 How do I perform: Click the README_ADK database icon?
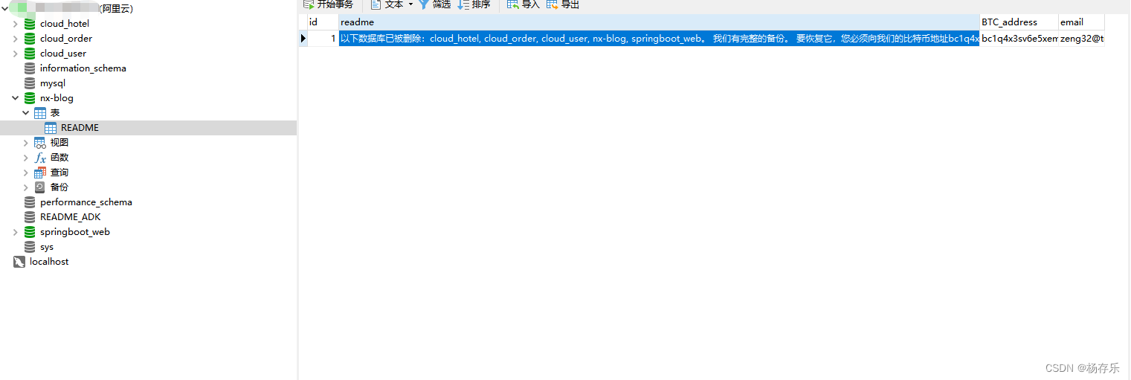30,217
